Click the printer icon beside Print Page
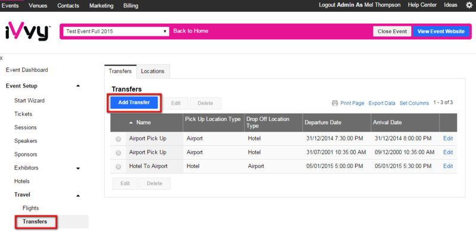This screenshot has height=231, width=476. point(335,104)
